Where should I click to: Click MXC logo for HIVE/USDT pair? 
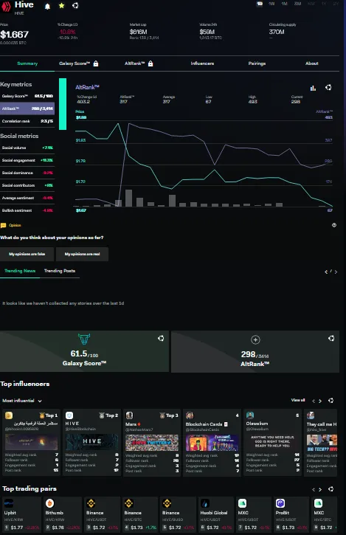coord(242,503)
